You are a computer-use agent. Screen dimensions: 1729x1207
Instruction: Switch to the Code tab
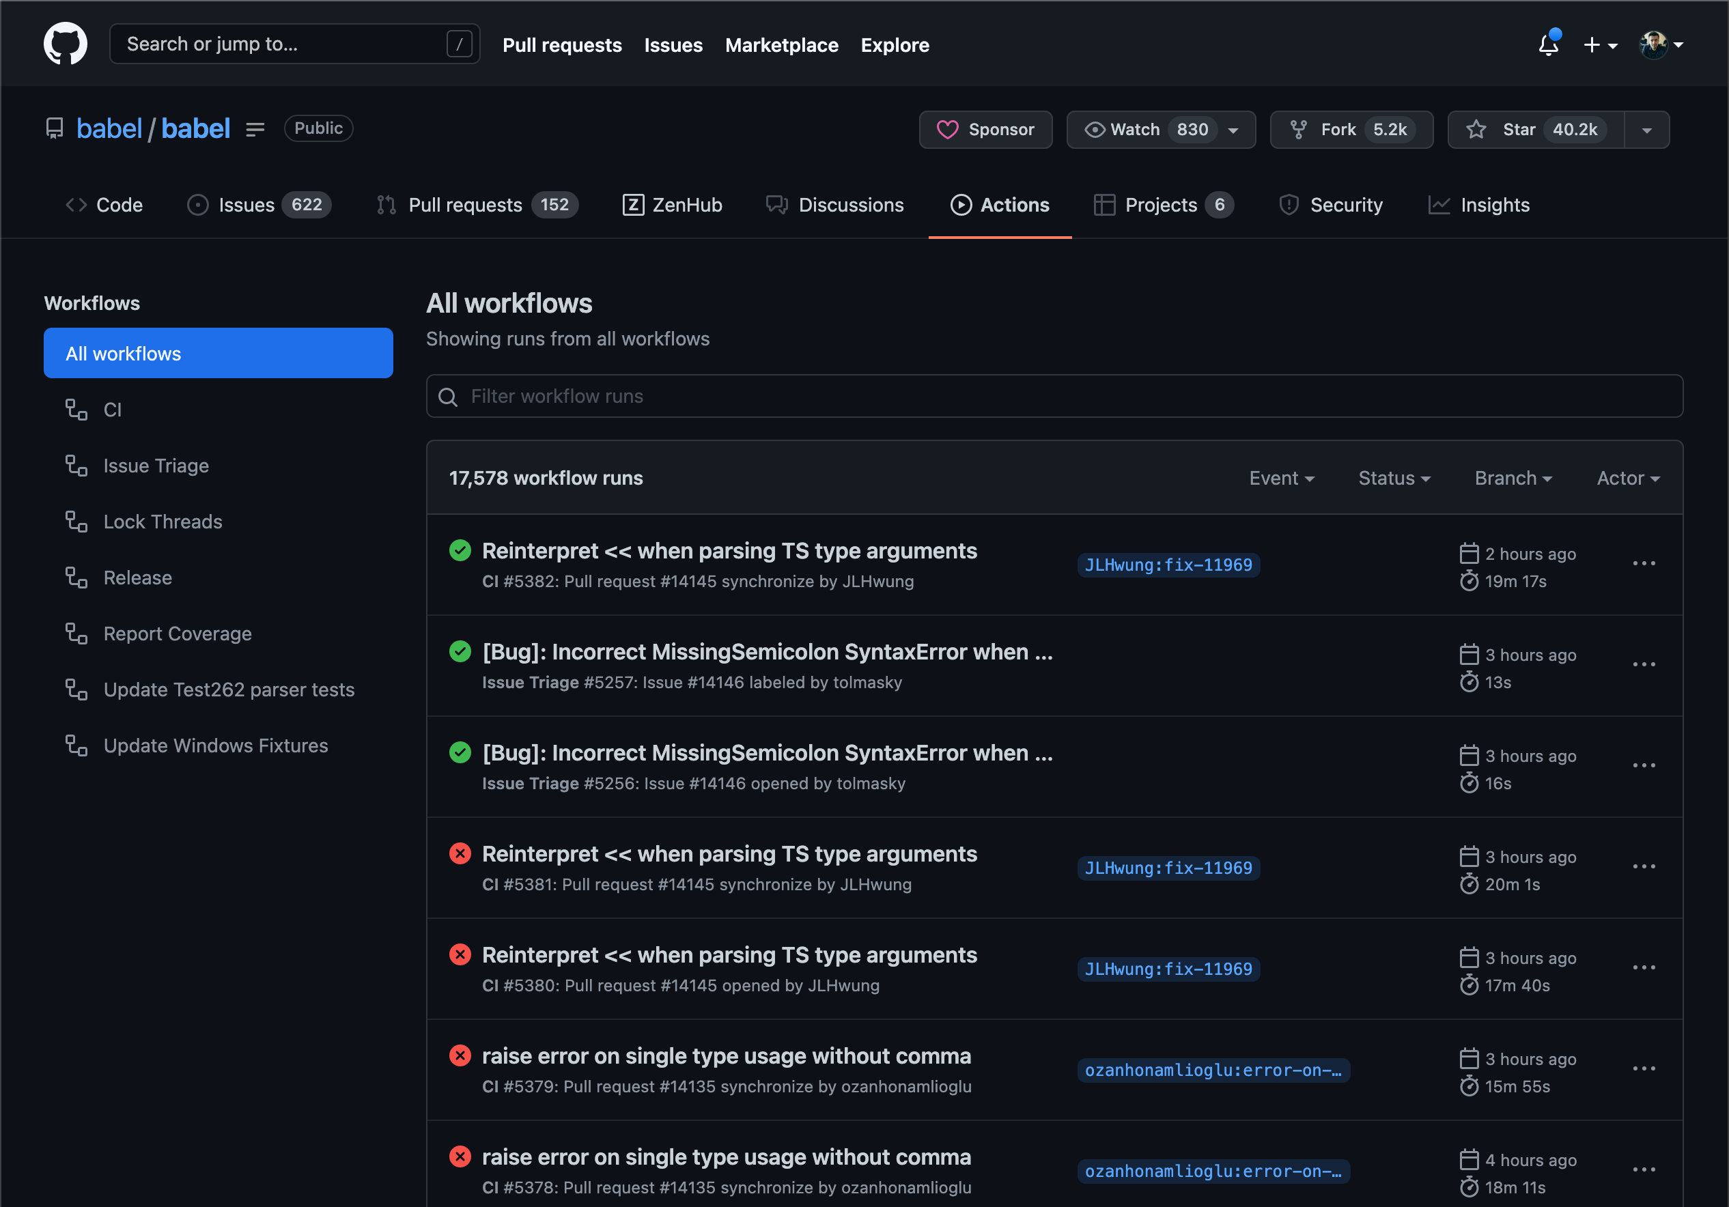pyautogui.click(x=104, y=205)
